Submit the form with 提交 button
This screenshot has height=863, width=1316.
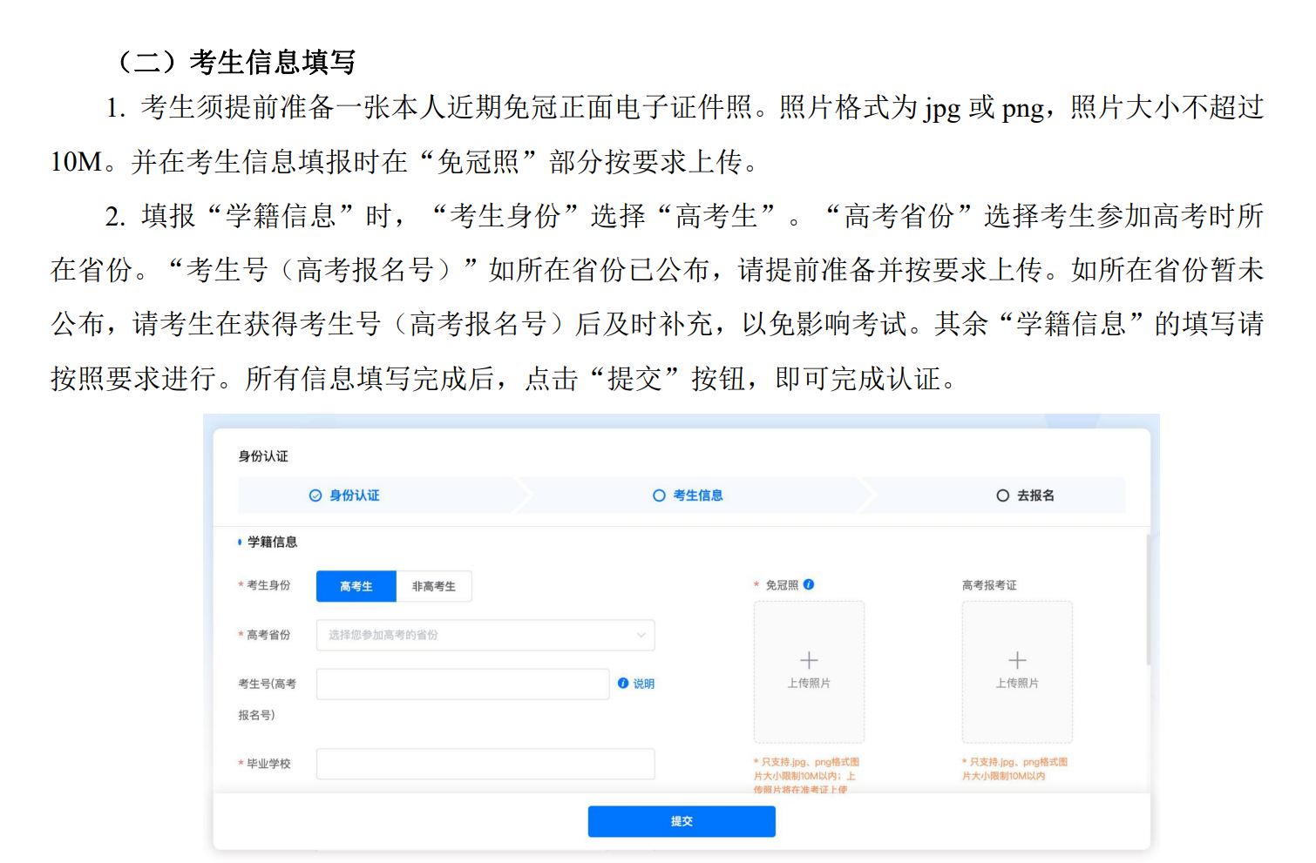click(x=682, y=821)
